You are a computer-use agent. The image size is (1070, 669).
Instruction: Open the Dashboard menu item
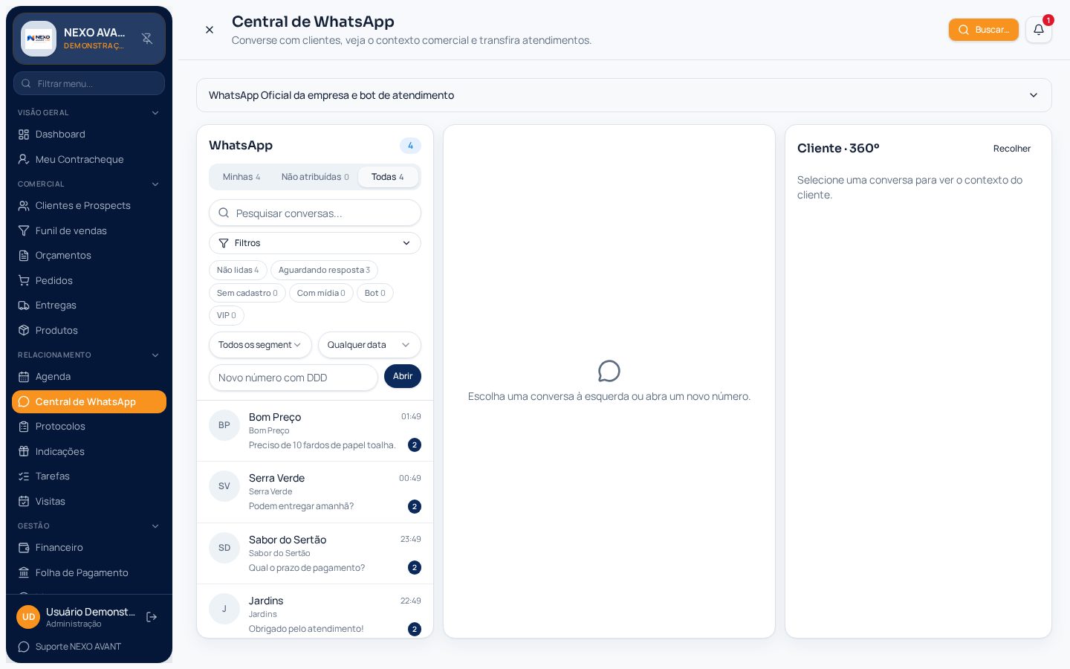89,135
